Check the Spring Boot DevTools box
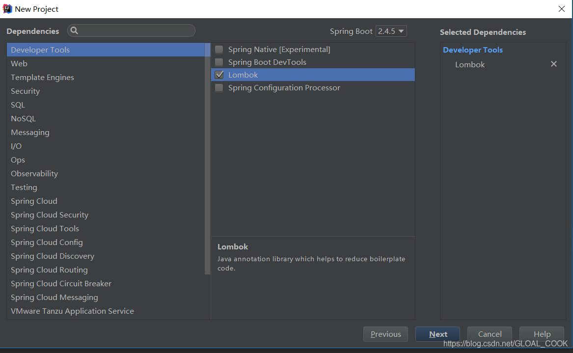The height and width of the screenshot is (353, 573). [219, 62]
